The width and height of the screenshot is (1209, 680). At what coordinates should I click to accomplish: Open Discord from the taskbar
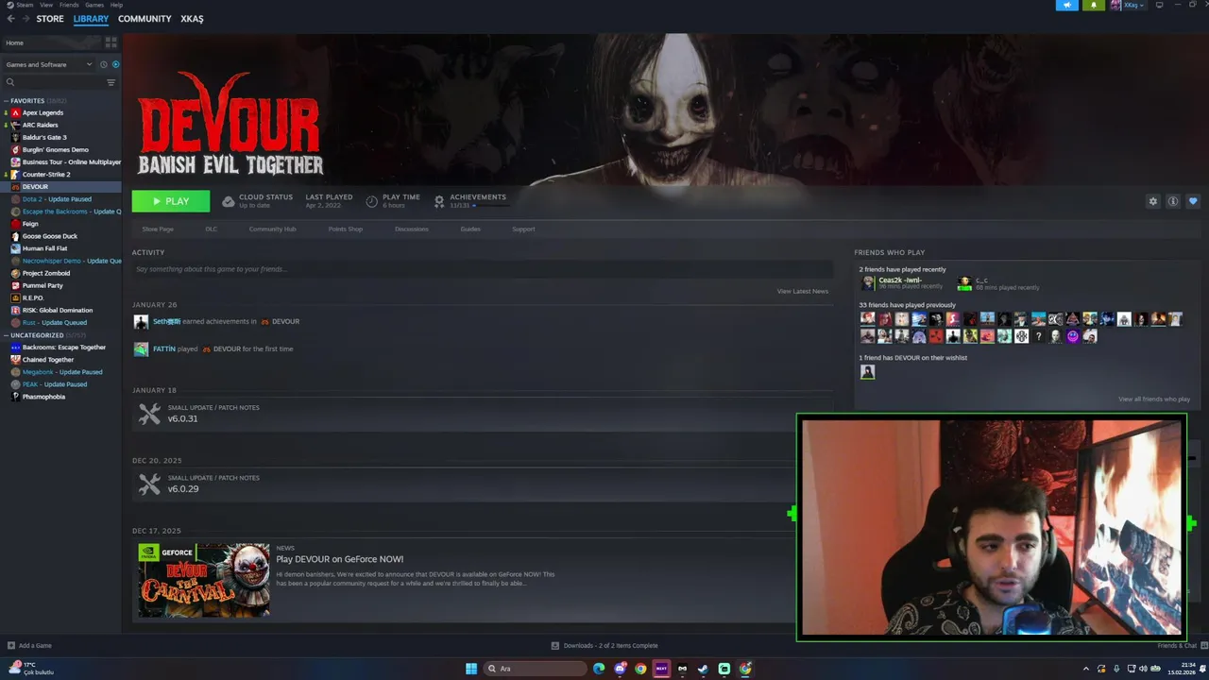pos(620,669)
